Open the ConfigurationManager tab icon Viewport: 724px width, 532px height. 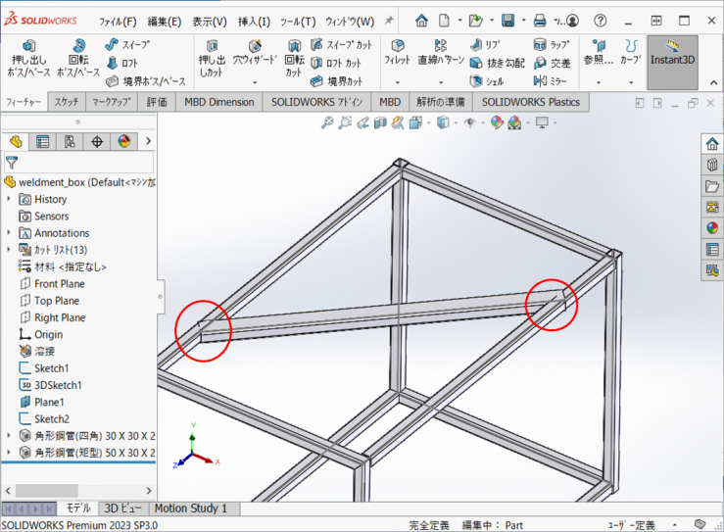tap(70, 141)
